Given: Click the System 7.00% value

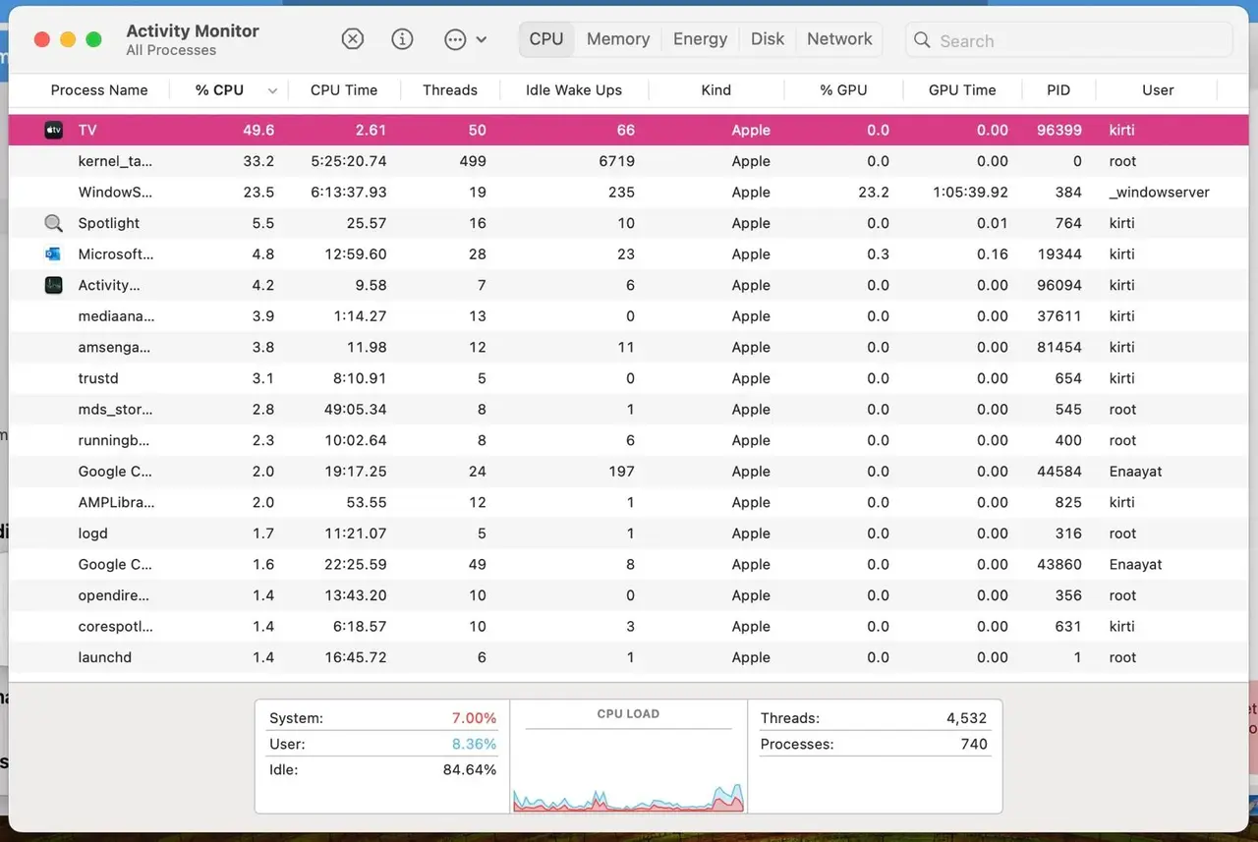Looking at the screenshot, I should tap(474, 718).
